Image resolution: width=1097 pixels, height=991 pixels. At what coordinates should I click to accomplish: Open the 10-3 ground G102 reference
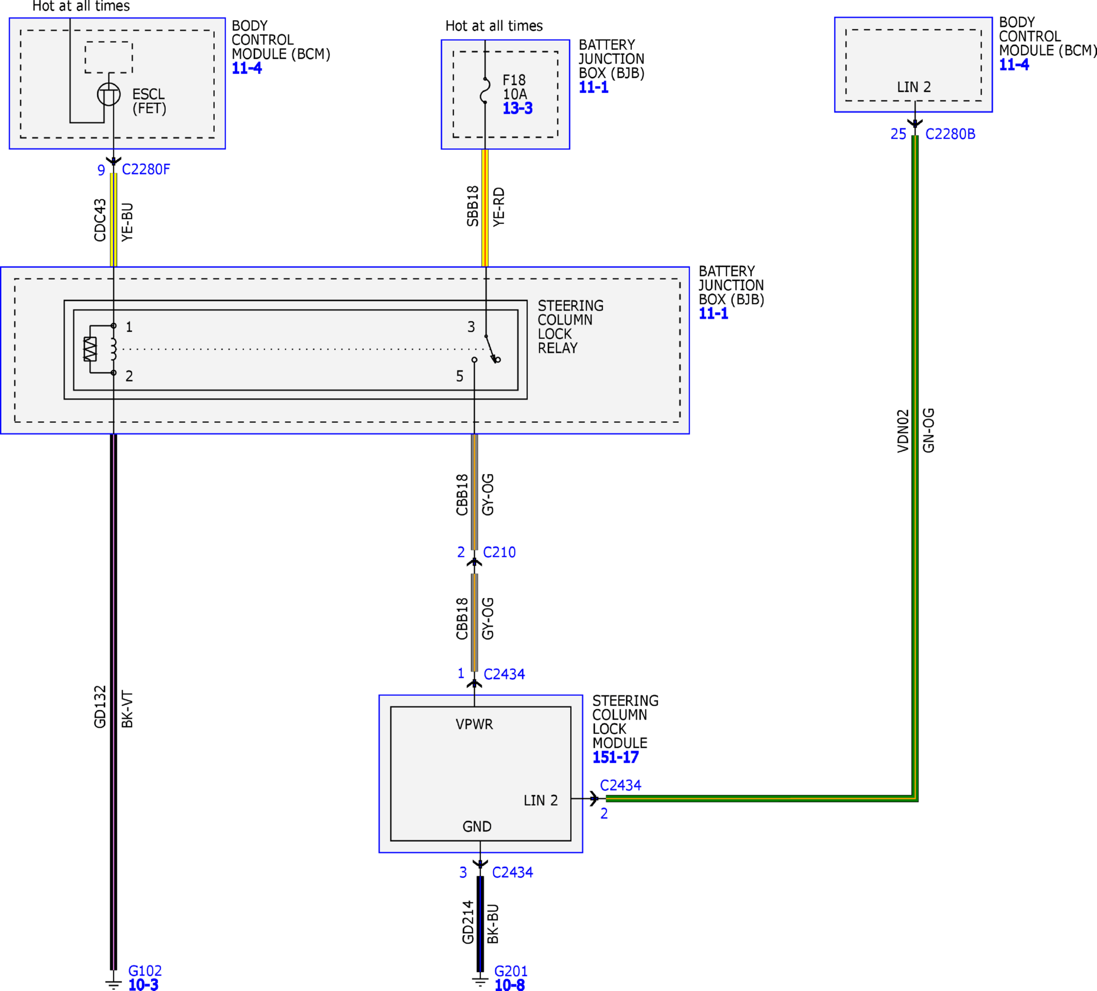pos(143,984)
